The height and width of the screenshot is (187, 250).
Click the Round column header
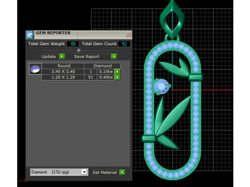(x=63, y=66)
